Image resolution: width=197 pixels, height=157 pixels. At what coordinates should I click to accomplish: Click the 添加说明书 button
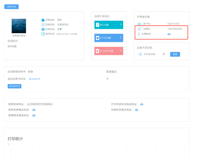(x=14, y=86)
